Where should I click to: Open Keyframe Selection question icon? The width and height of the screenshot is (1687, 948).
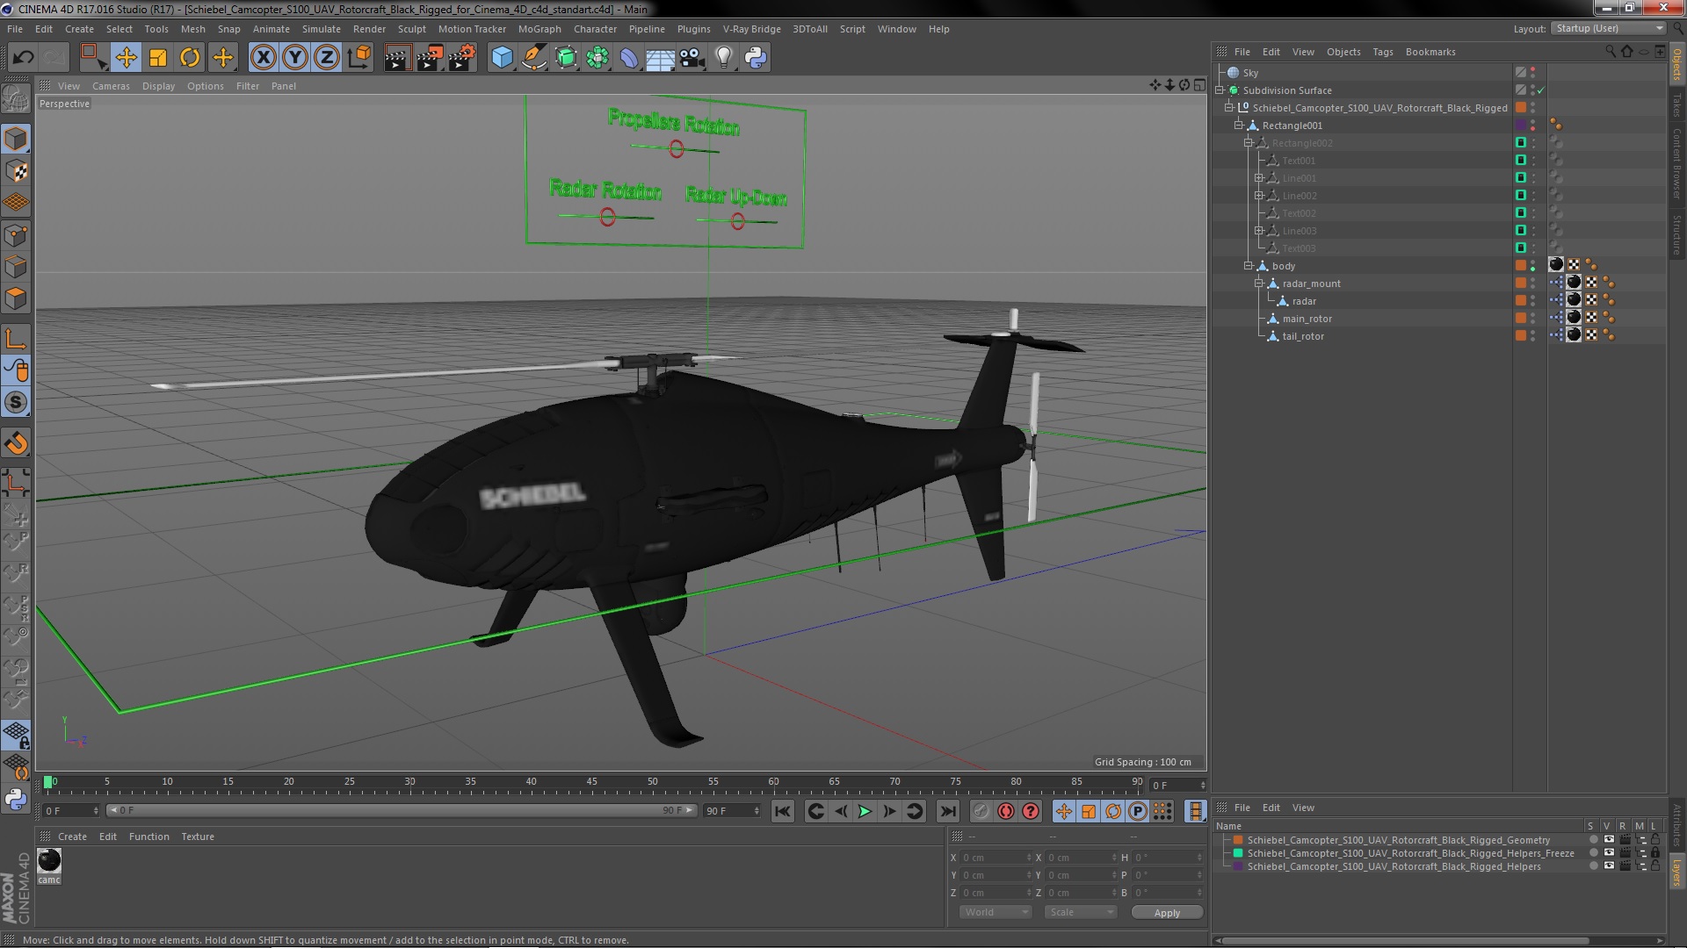point(1031,811)
